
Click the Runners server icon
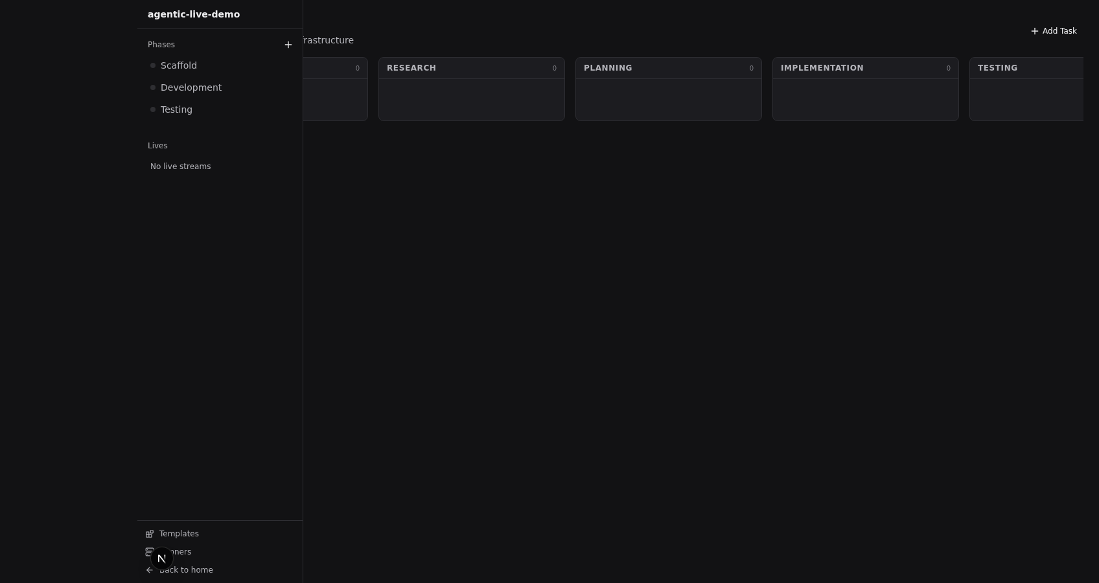(148, 550)
